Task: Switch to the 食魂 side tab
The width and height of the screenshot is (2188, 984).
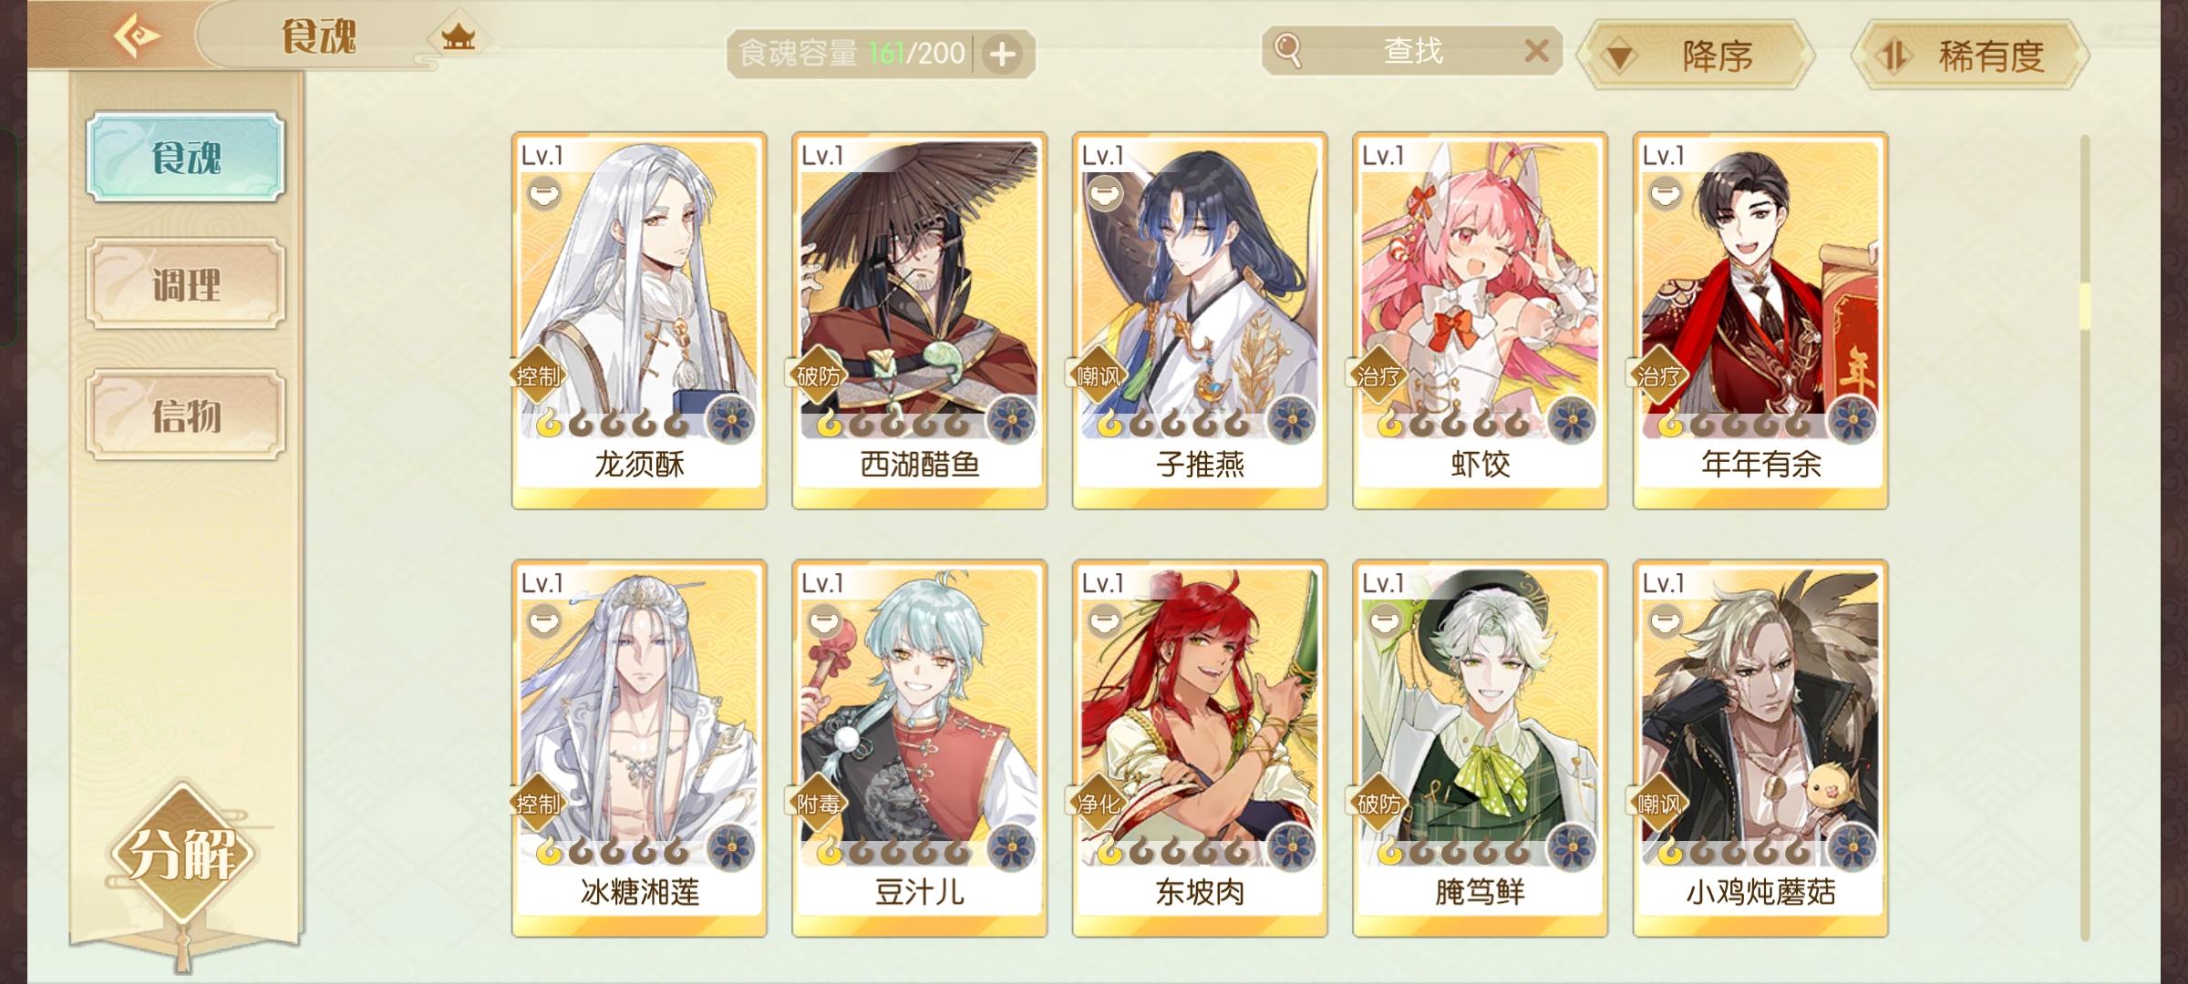Action: point(186,157)
